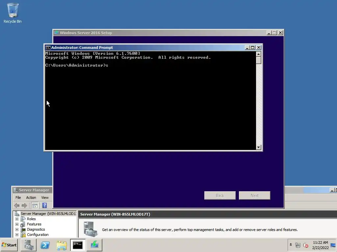This screenshot has width=337, height=252.
Task: Click the Windows Server 2016 Setup title icon
Action: pos(57,32)
